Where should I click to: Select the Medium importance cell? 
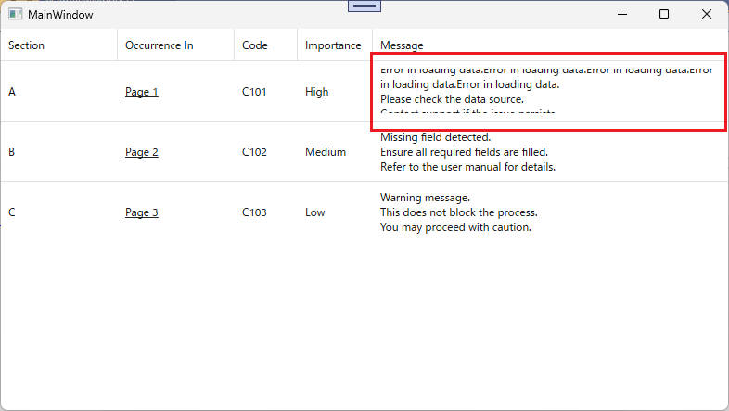coord(326,152)
